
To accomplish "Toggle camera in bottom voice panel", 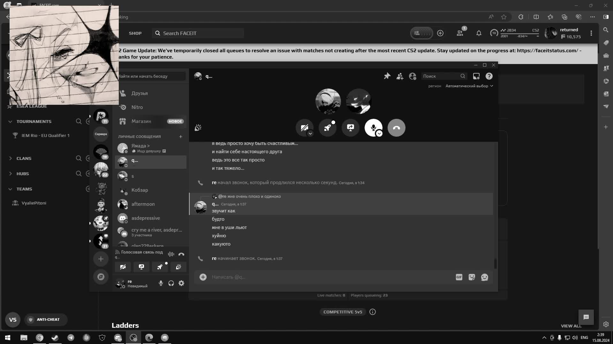I will coord(123,267).
